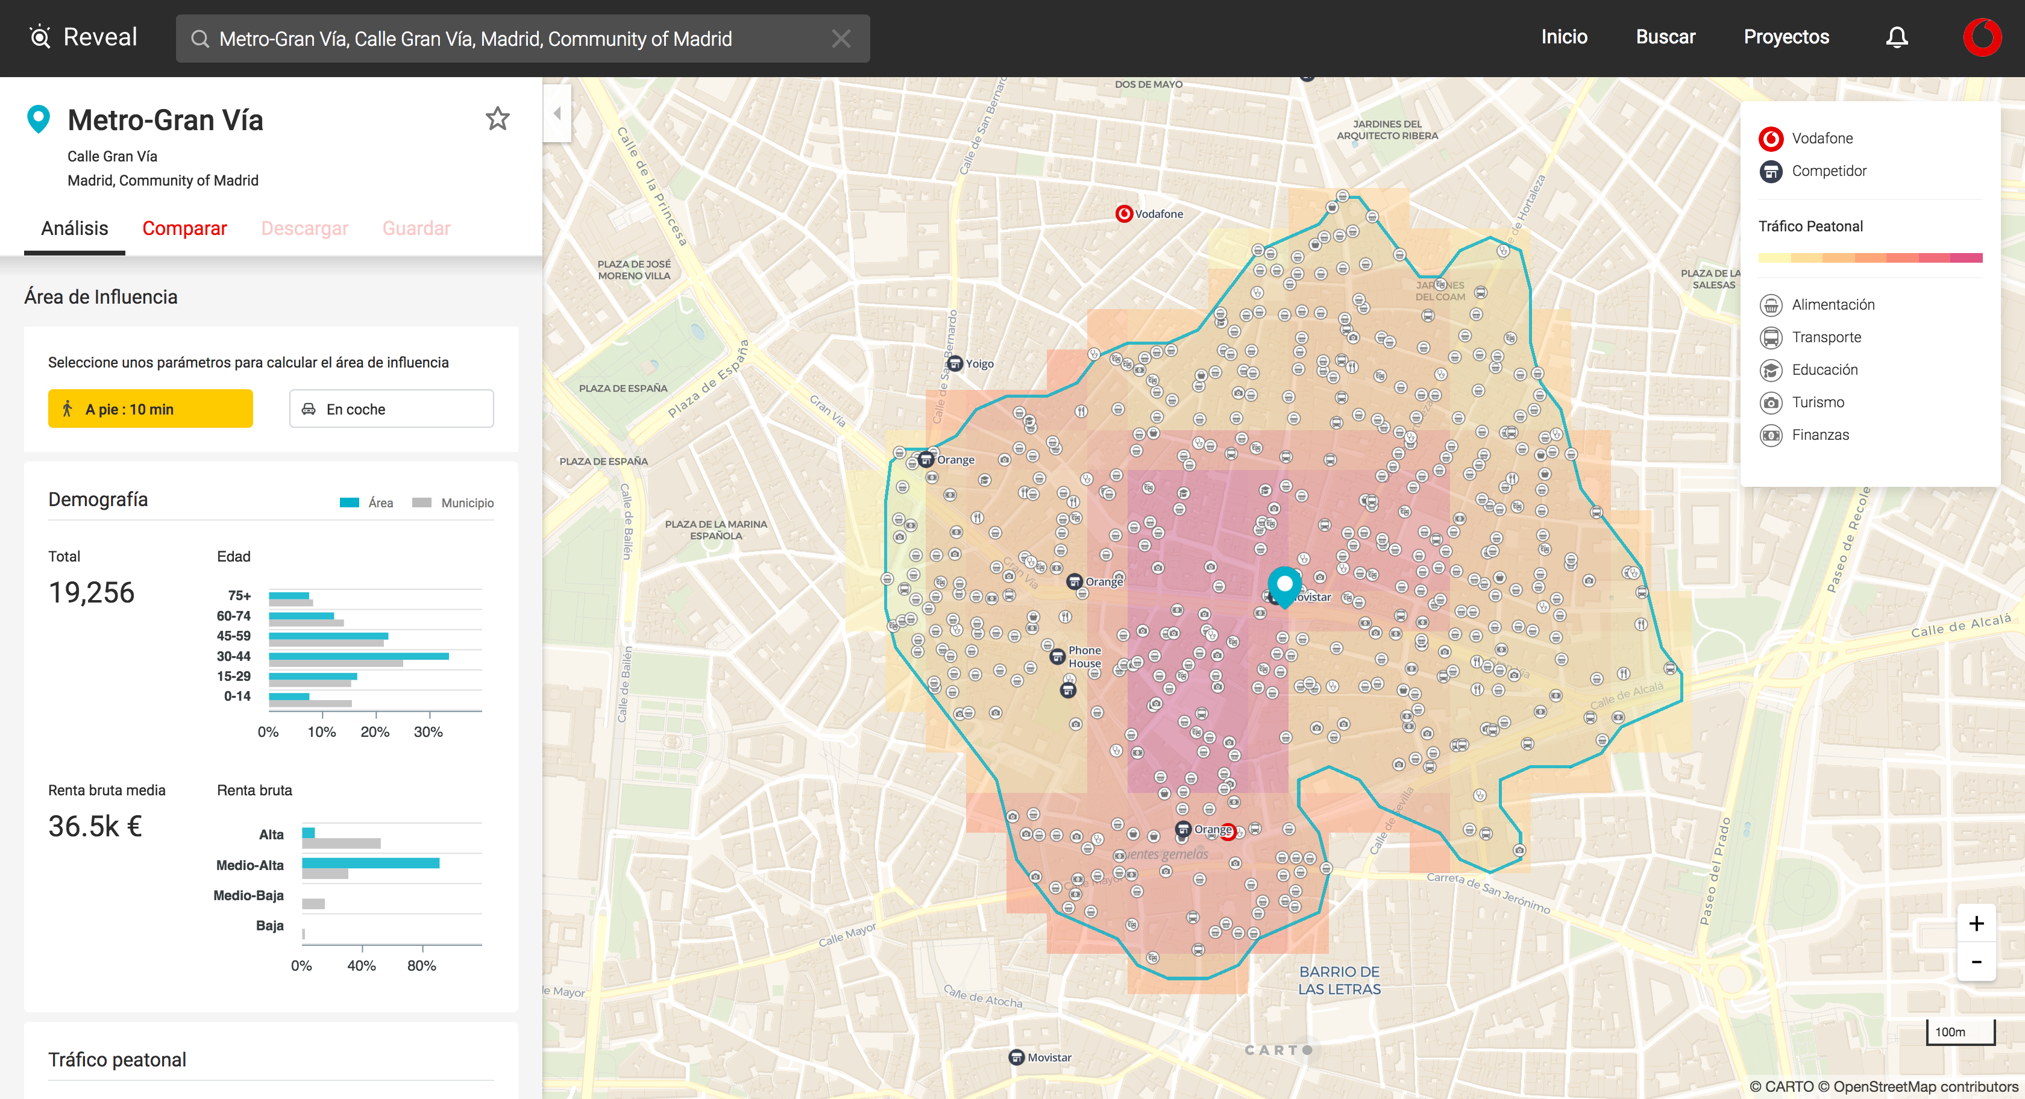2025x1099 pixels.
Task: Select A pie: 10 min option
Action: pyautogui.click(x=150, y=409)
